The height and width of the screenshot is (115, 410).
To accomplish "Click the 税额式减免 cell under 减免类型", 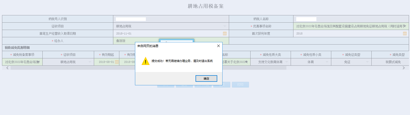I will [393, 62].
